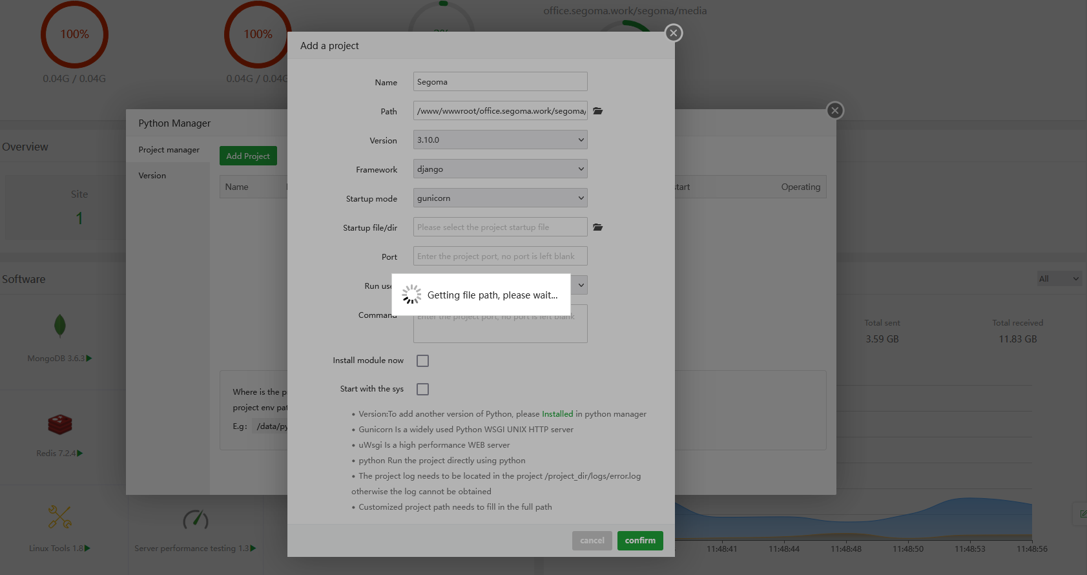Click the confirm button
This screenshot has width=1087, height=575.
640,541
